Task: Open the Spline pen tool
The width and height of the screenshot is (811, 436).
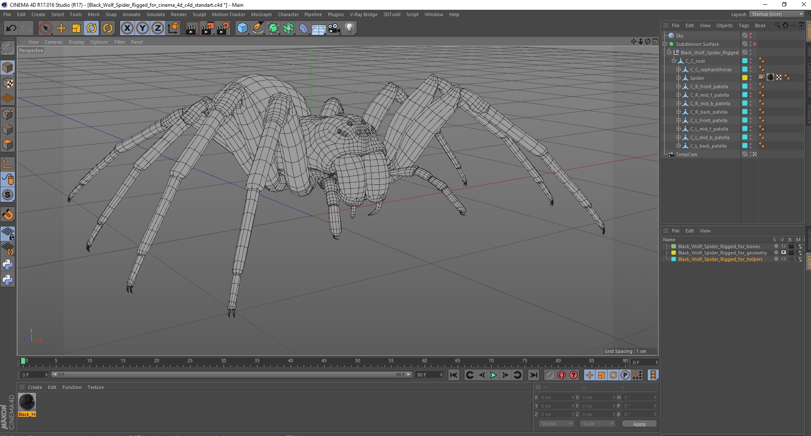Action: pyautogui.click(x=258, y=28)
